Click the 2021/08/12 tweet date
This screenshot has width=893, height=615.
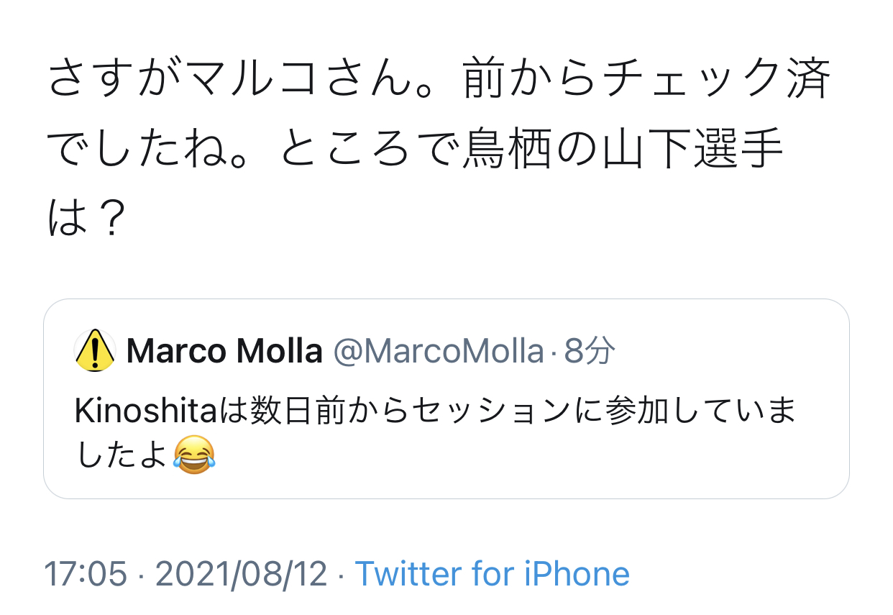tap(241, 574)
